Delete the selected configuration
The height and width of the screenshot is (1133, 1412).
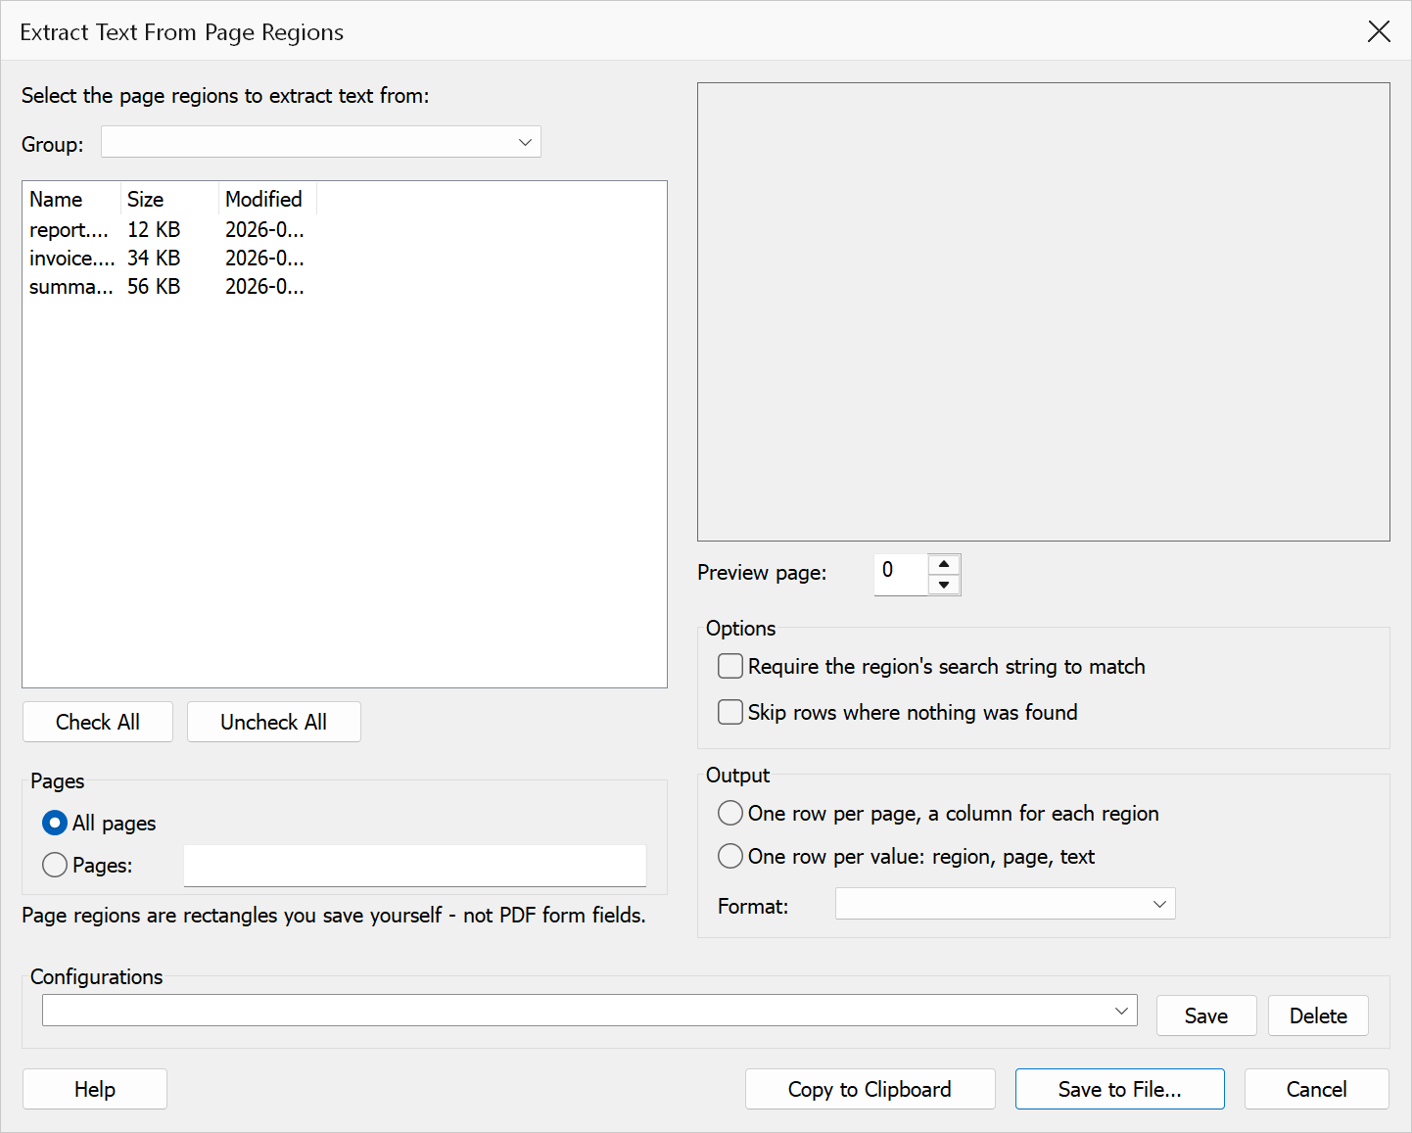1318,1015
